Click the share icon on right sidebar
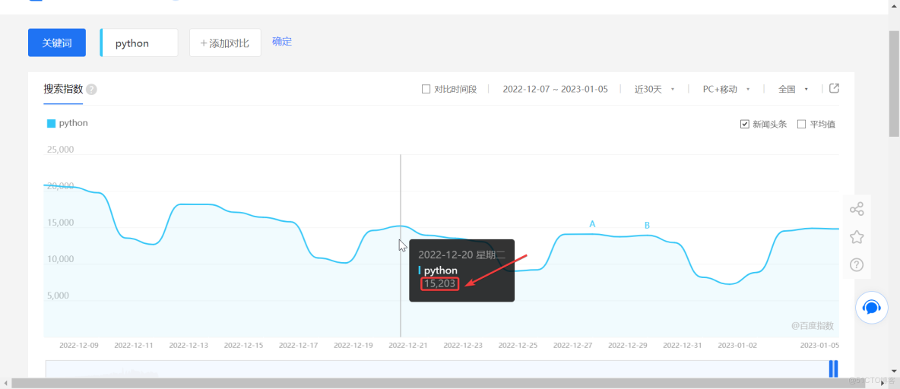The width and height of the screenshot is (900, 389). pos(857,209)
